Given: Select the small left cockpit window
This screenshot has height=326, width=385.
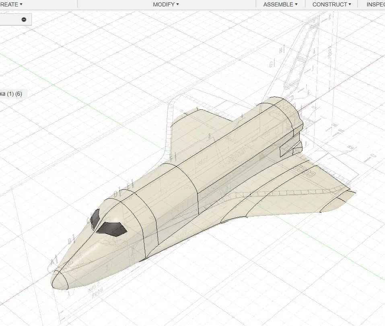Looking at the screenshot, I should click(x=95, y=219).
